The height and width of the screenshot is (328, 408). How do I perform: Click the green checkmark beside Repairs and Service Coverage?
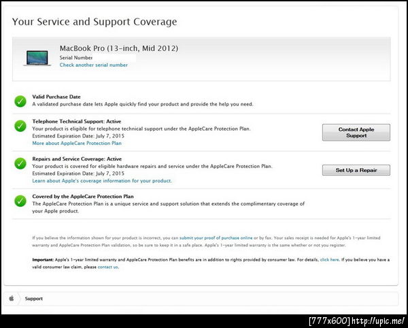tap(20, 163)
